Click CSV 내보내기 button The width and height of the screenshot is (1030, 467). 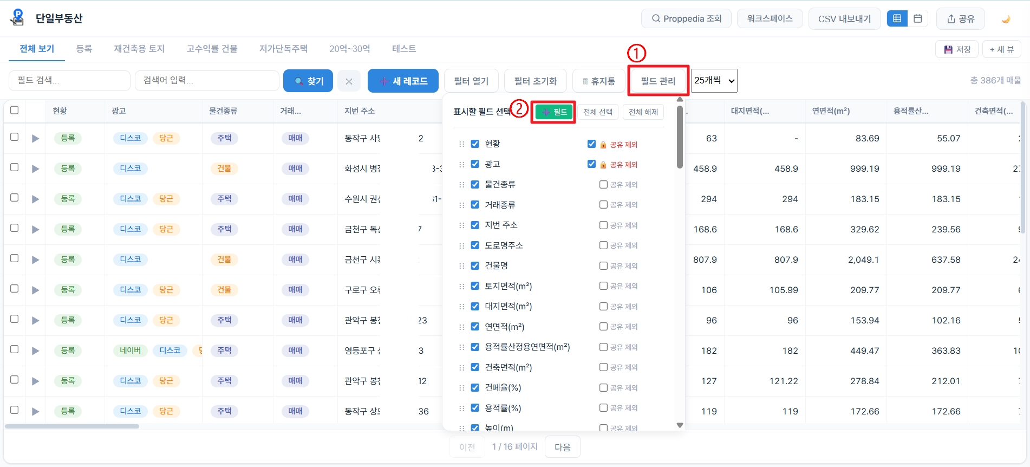(x=844, y=19)
